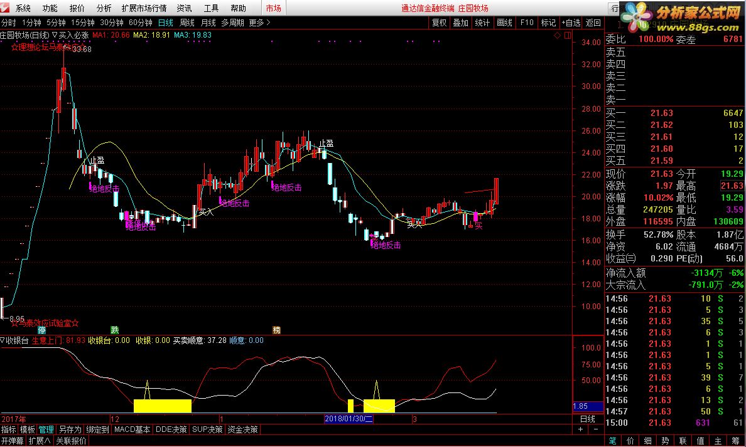Select the DDE决策 template

point(171,429)
